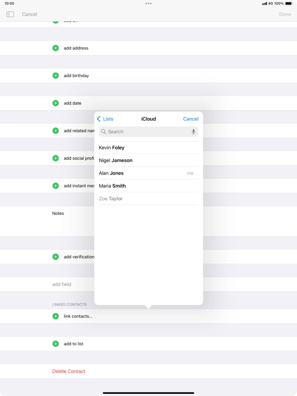Tap Done in top right corner

[x=285, y=14]
